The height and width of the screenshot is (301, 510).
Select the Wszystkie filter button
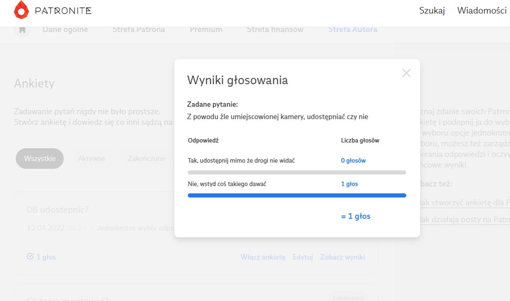pyautogui.click(x=40, y=159)
